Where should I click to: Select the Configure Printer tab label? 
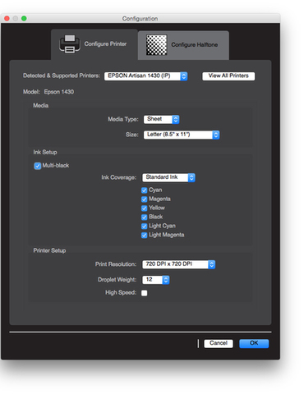click(x=105, y=44)
